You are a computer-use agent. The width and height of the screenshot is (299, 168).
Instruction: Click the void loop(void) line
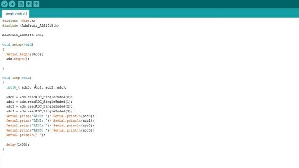(17, 78)
